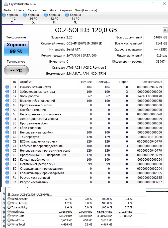Click status circle of Неожиданные сбои питания

[7, 114]
